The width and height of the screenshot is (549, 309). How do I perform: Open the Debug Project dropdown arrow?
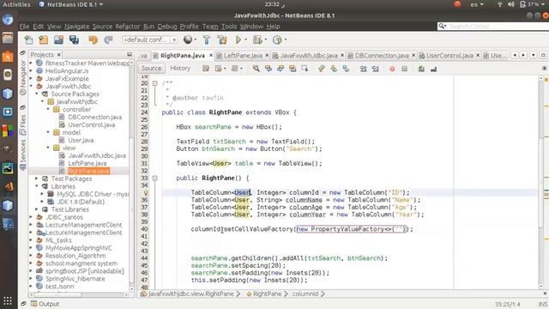265,39
